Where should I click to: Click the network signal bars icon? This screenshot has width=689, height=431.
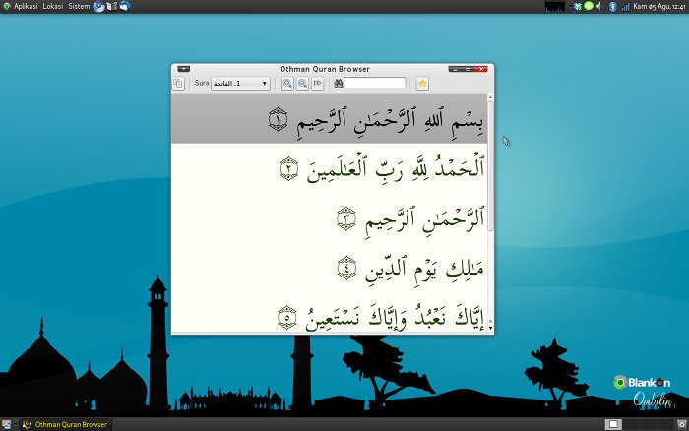pyautogui.click(x=625, y=6)
